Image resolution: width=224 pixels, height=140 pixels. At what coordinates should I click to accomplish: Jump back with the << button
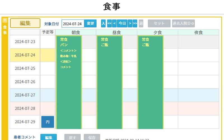coord(109,24)
